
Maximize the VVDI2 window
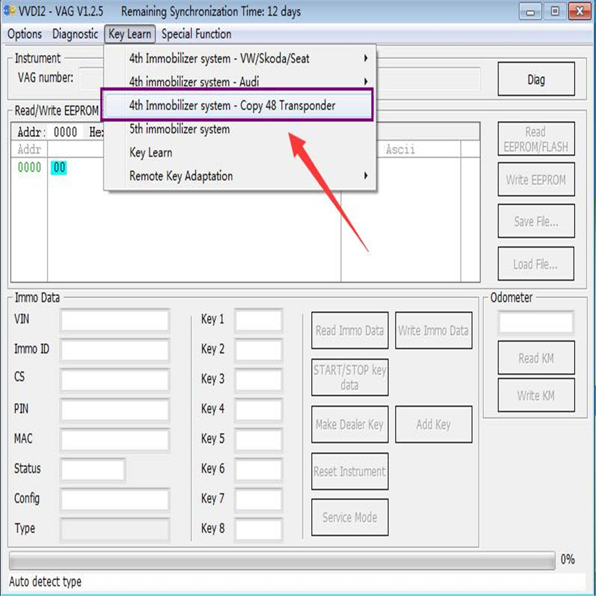(x=555, y=11)
